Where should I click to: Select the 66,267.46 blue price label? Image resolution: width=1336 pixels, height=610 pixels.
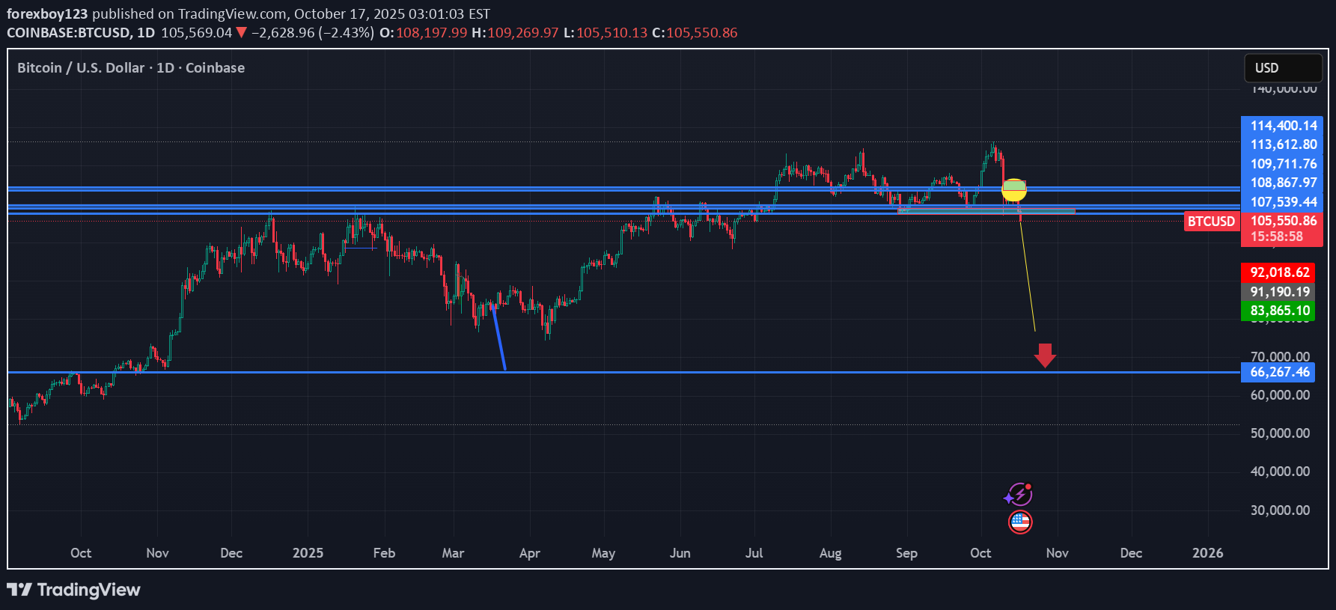pyautogui.click(x=1280, y=372)
